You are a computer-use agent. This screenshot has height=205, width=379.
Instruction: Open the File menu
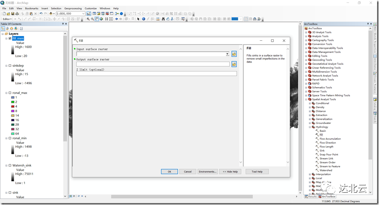click(4, 9)
